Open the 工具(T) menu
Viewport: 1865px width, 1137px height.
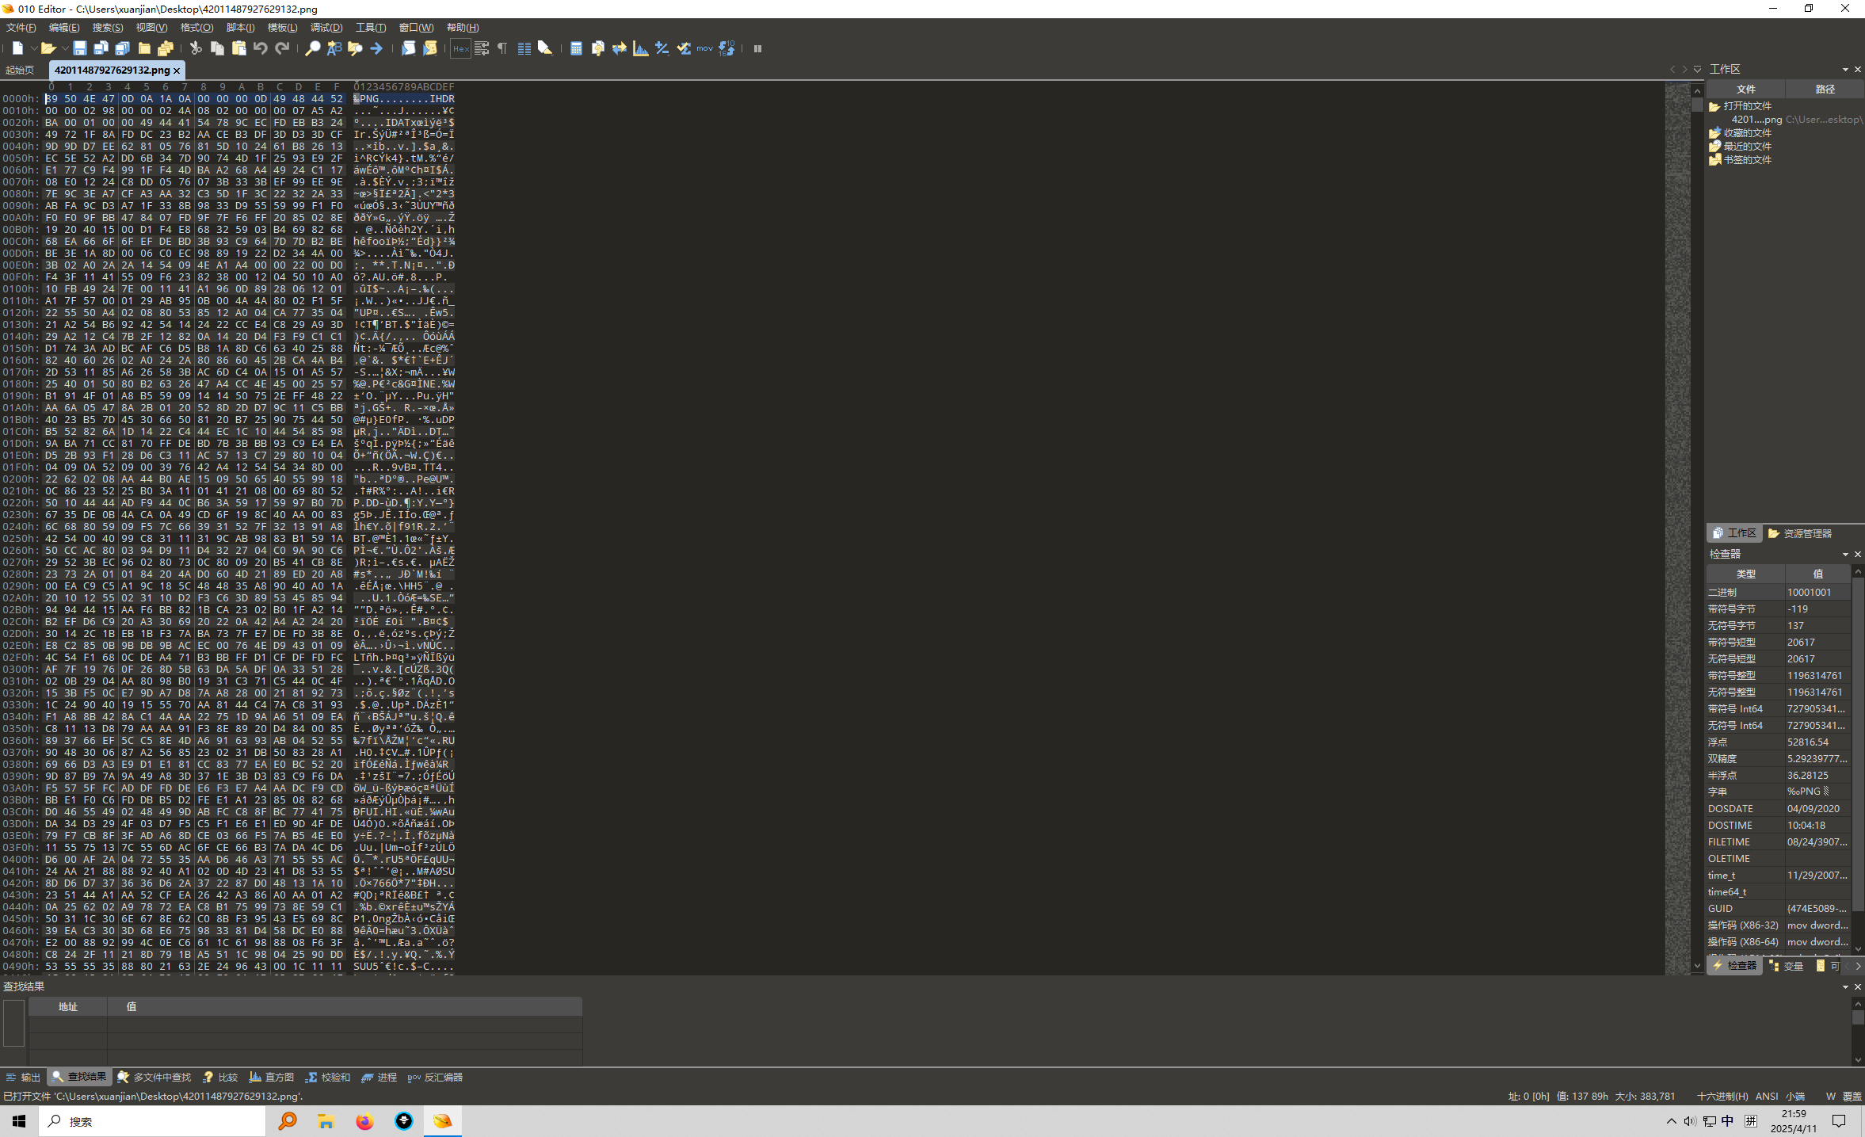[x=369, y=27]
